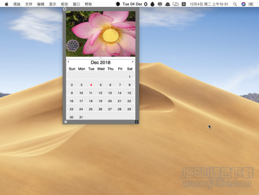259x195 pixels.
Task: Go to previous month arrow
Action: click(68, 62)
